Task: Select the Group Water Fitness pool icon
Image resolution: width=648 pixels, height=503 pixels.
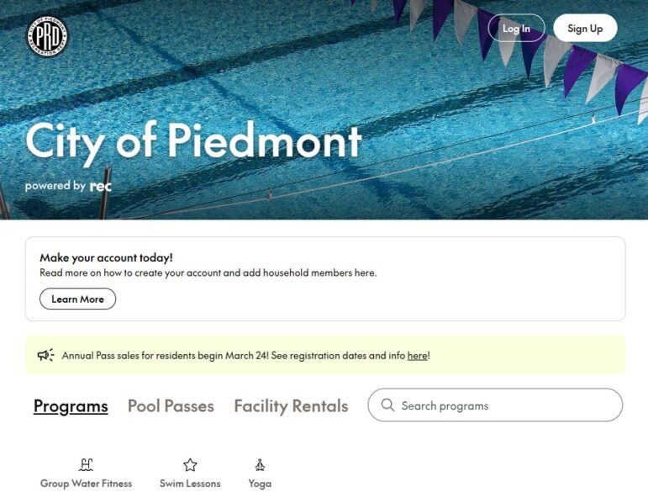Action: pyautogui.click(x=86, y=464)
